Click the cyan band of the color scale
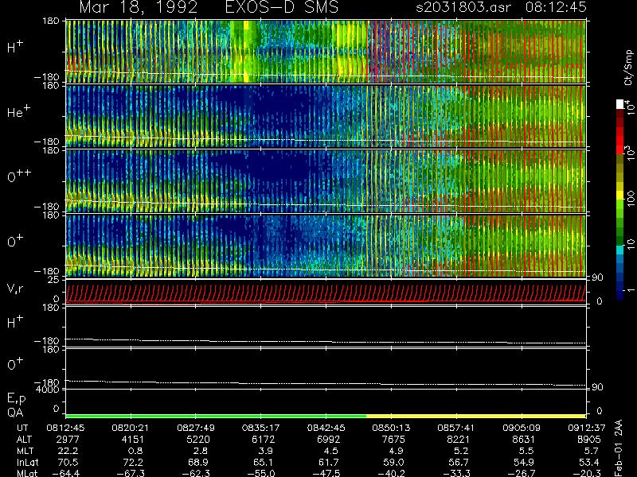This screenshot has width=637, height=477. pos(620,250)
